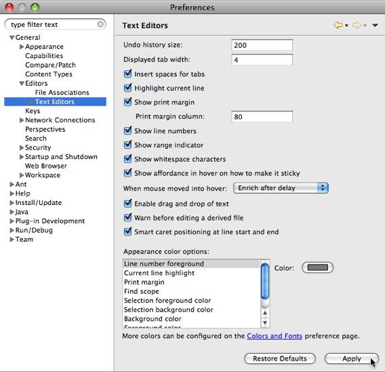Screen dimensions: 385x372
Task: Expand the Appearance tree node
Action: (x=22, y=47)
